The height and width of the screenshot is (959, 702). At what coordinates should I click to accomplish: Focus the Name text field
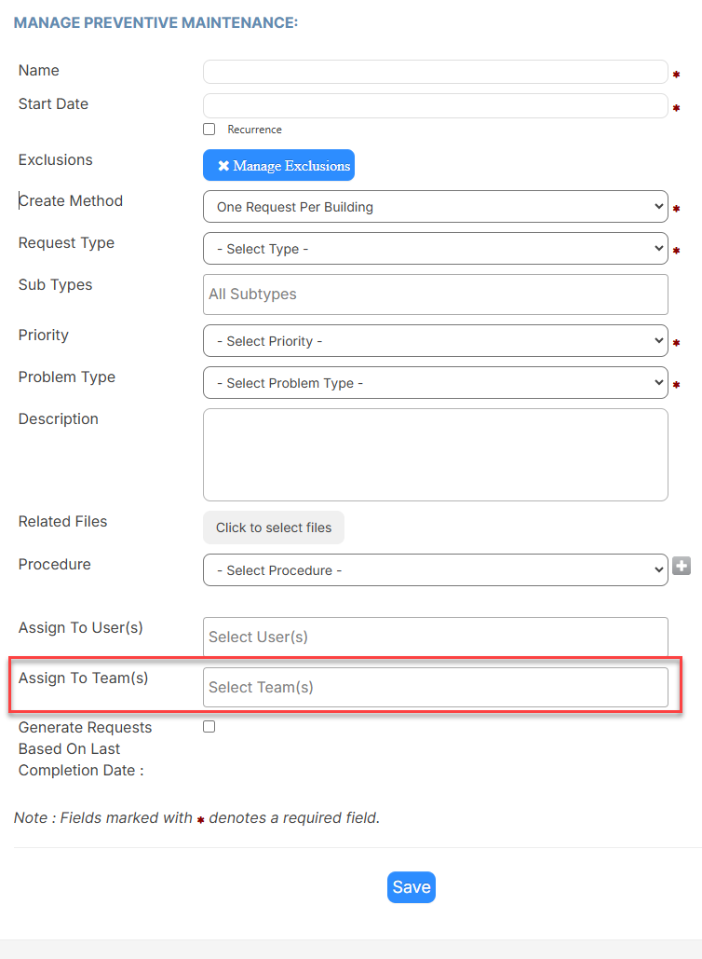(x=435, y=72)
